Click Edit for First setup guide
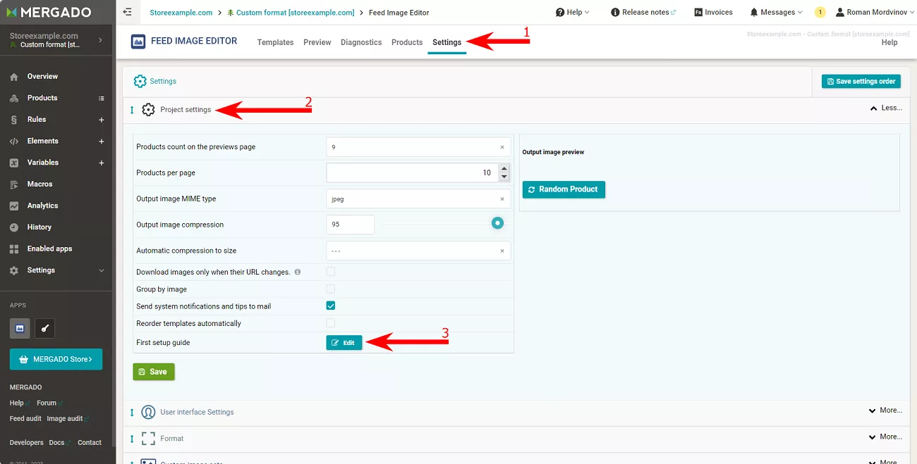 [344, 343]
